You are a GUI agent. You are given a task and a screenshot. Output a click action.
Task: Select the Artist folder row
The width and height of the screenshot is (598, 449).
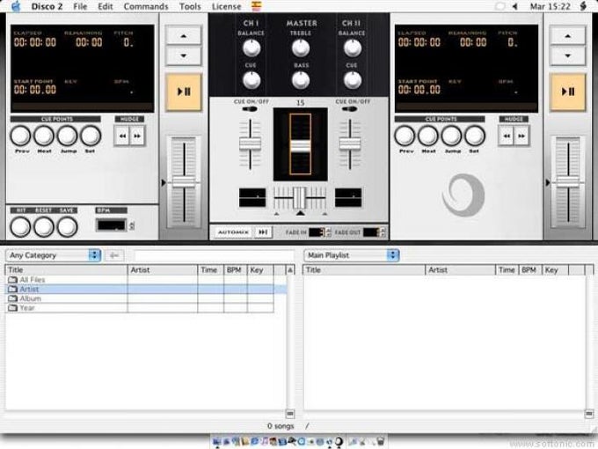[x=146, y=290]
